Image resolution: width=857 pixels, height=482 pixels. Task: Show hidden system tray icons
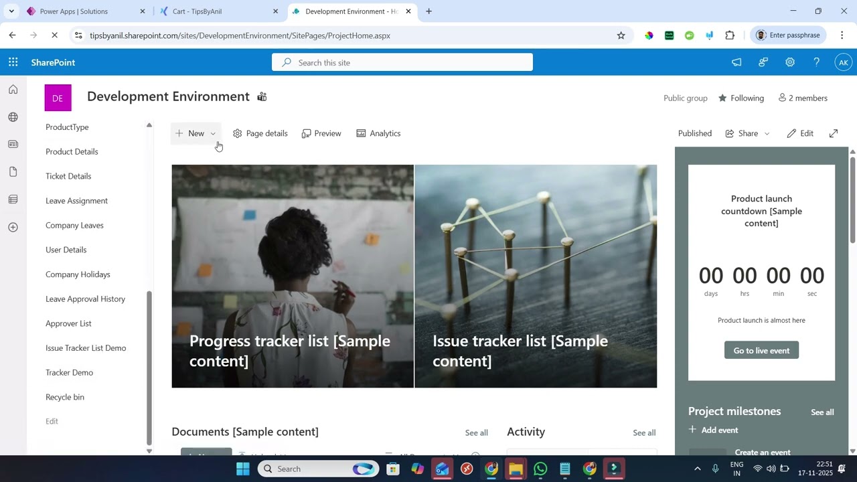click(x=697, y=469)
